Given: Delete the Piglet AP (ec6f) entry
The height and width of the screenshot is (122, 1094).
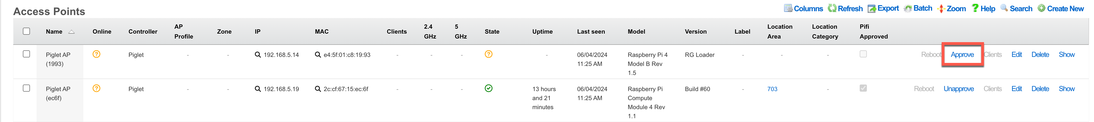Looking at the screenshot, I should pos(1040,89).
